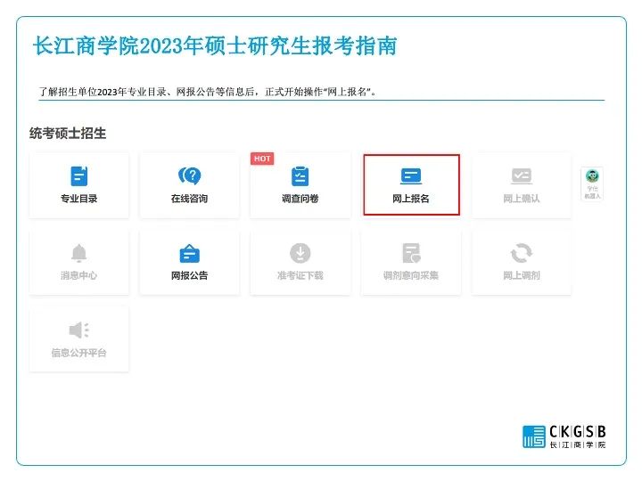Screen dimensions: 642x481
Task: Click the 调剂意向采集 form icon
Action: click(411, 253)
